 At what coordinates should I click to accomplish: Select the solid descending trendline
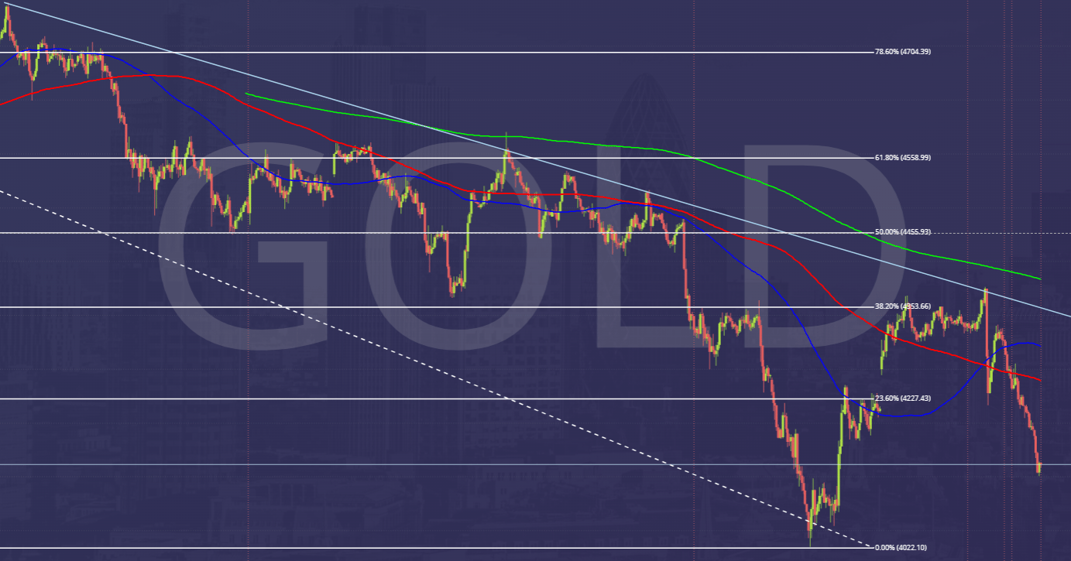534,160
